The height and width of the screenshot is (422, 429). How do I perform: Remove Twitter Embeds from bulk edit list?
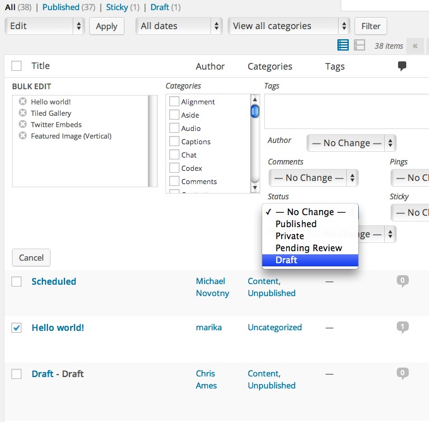23,124
